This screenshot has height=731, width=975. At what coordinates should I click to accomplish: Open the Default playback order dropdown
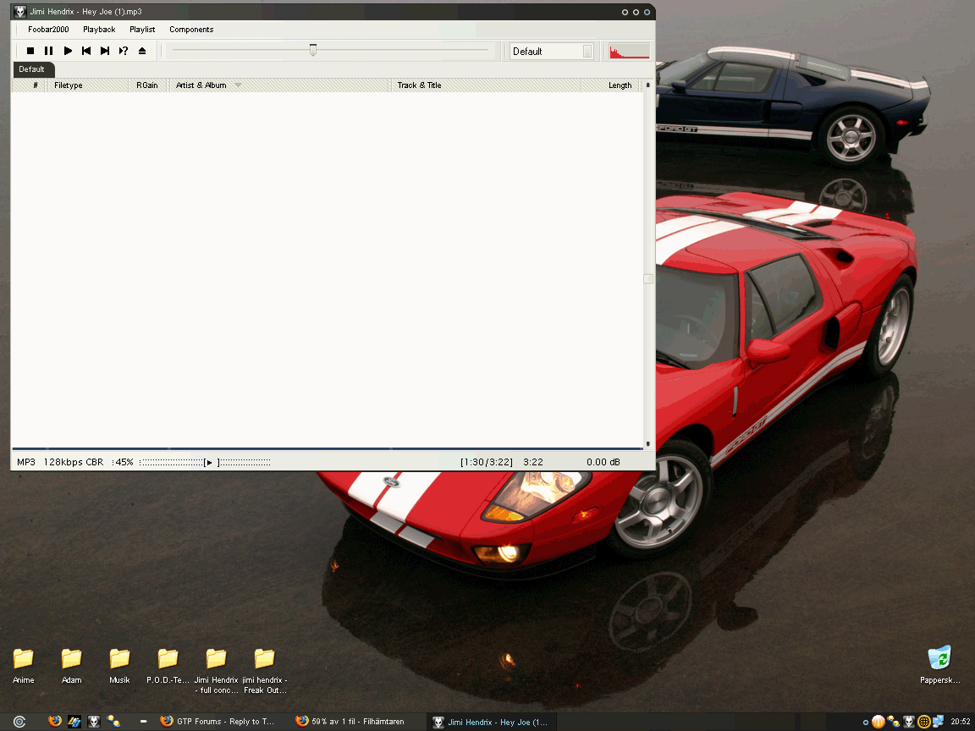click(x=552, y=52)
